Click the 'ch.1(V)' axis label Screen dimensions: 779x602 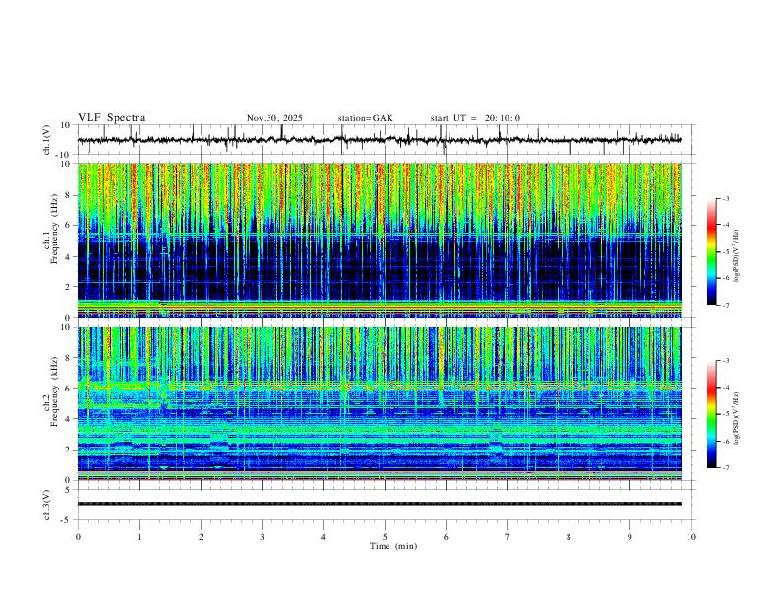47,140
